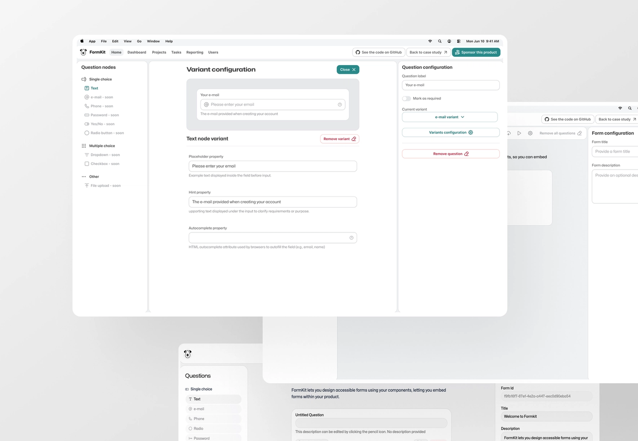Click the Remove question button
The width and height of the screenshot is (638, 441).
pyautogui.click(x=450, y=154)
